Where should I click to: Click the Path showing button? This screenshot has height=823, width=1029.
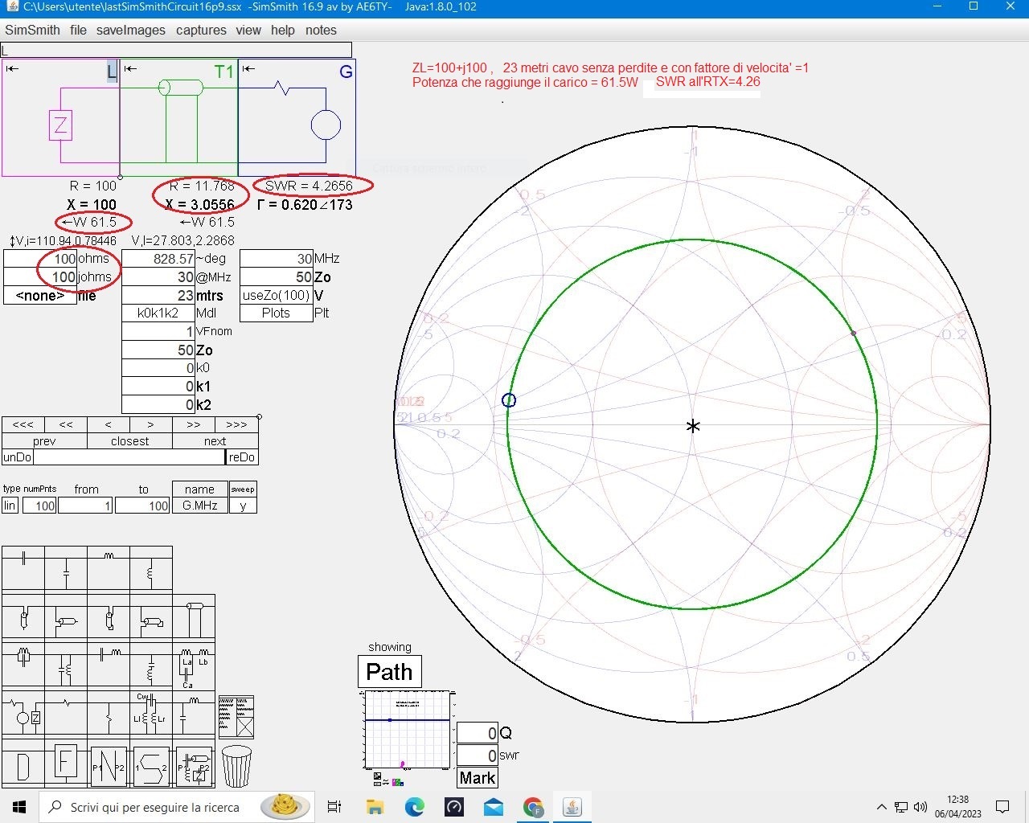389,672
